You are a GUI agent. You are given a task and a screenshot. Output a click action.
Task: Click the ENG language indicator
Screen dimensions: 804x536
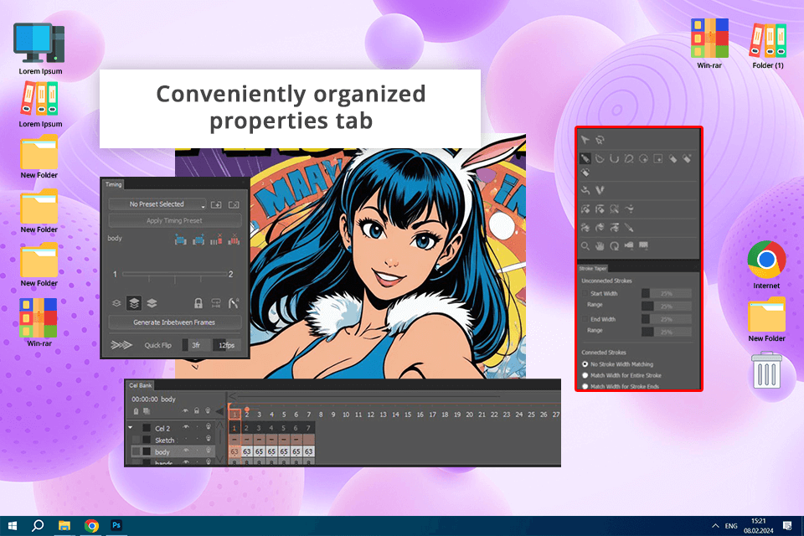[x=731, y=526]
